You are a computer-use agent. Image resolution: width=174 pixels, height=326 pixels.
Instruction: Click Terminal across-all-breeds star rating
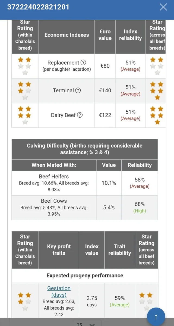(x=157, y=90)
